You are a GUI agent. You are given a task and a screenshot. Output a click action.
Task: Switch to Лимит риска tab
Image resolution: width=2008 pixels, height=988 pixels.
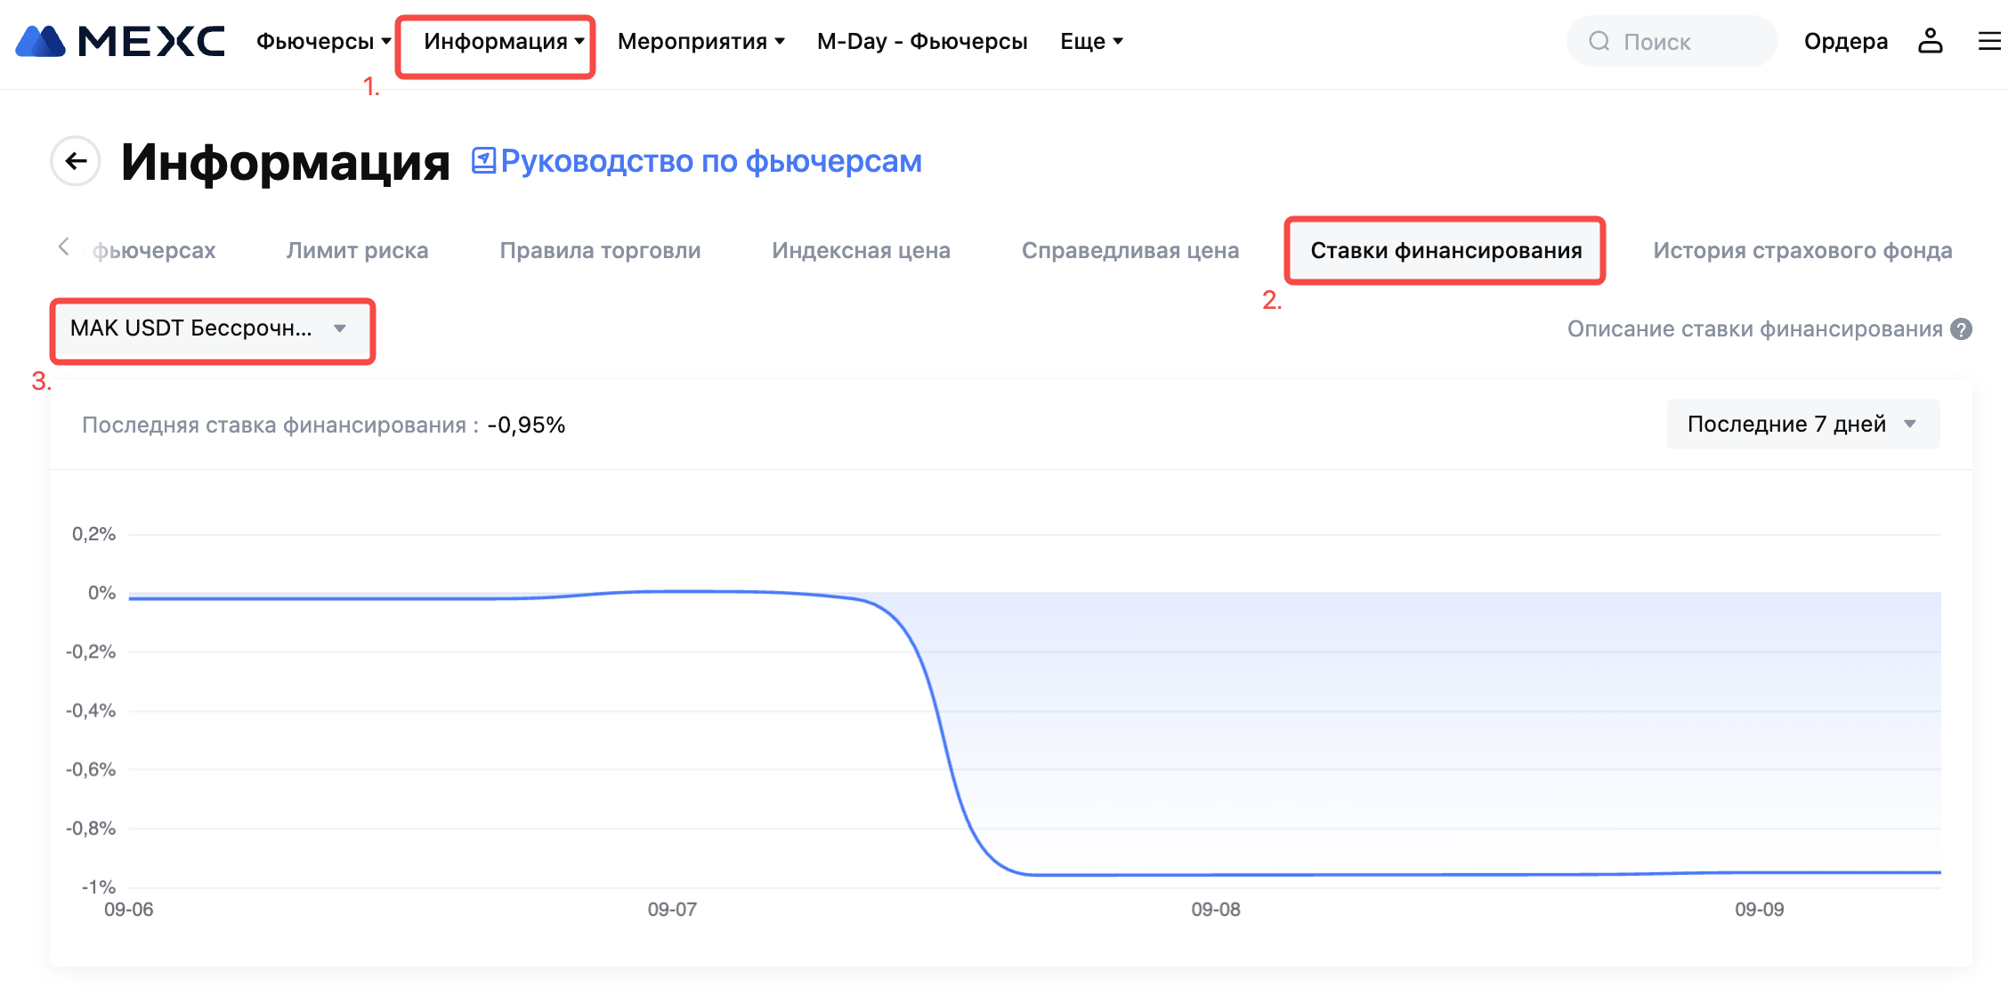pyautogui.click(x=357, y=250)
